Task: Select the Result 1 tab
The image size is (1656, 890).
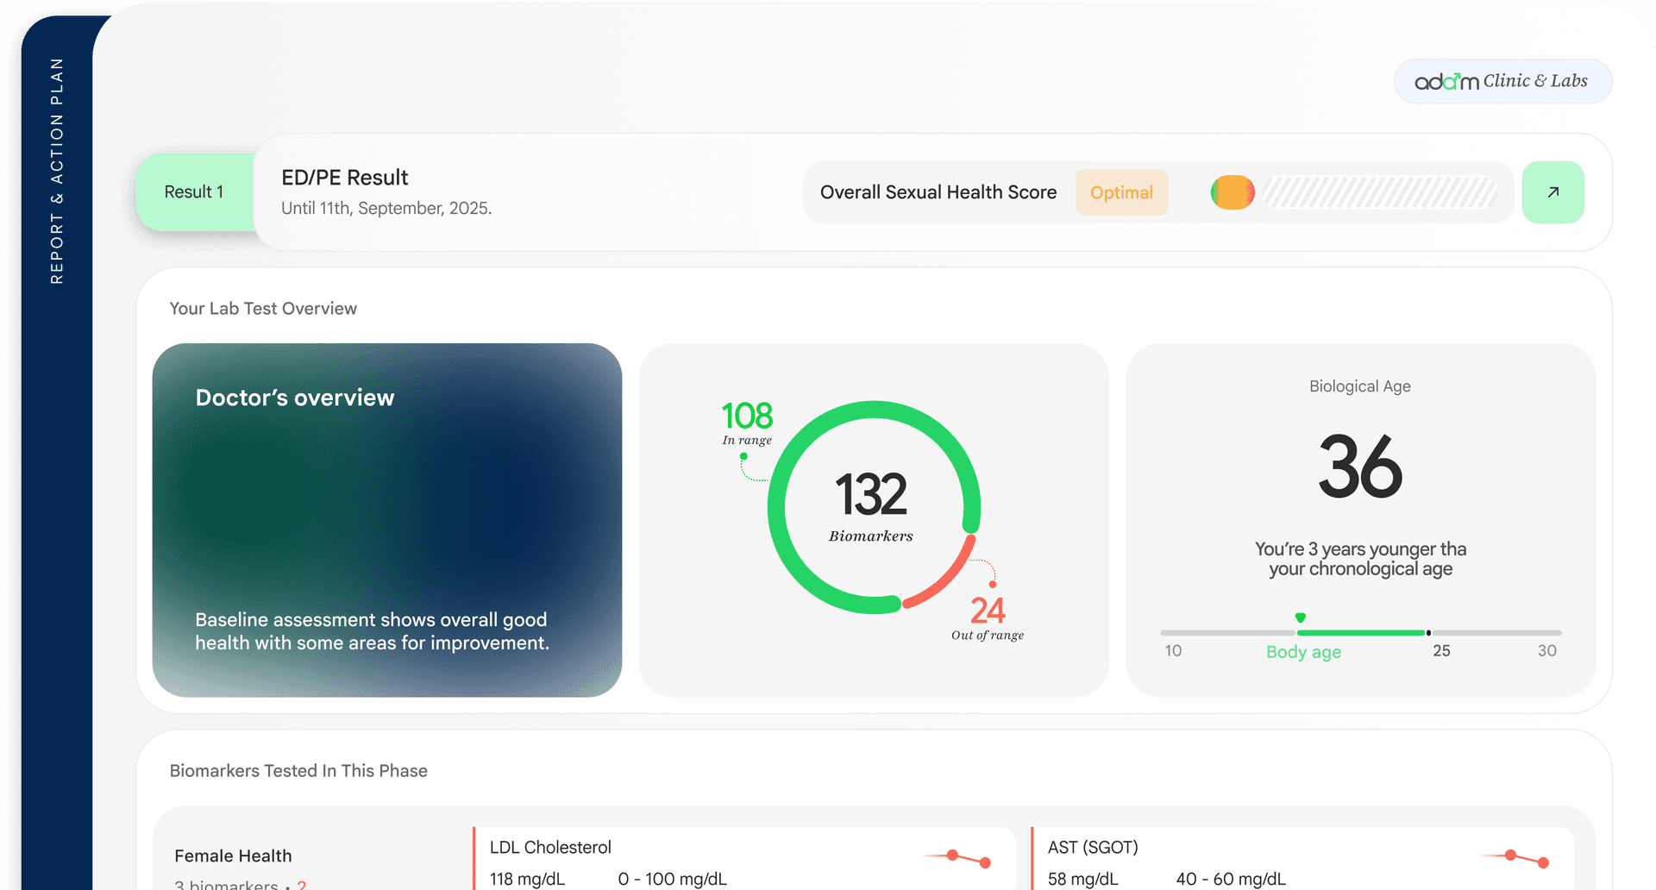Action: click(194, 192)
